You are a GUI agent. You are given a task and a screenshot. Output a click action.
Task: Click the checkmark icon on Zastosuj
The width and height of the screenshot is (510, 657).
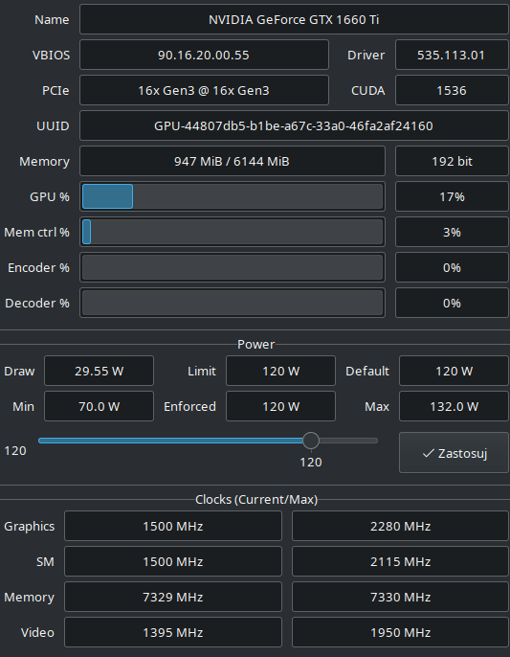tap(428, 453)
